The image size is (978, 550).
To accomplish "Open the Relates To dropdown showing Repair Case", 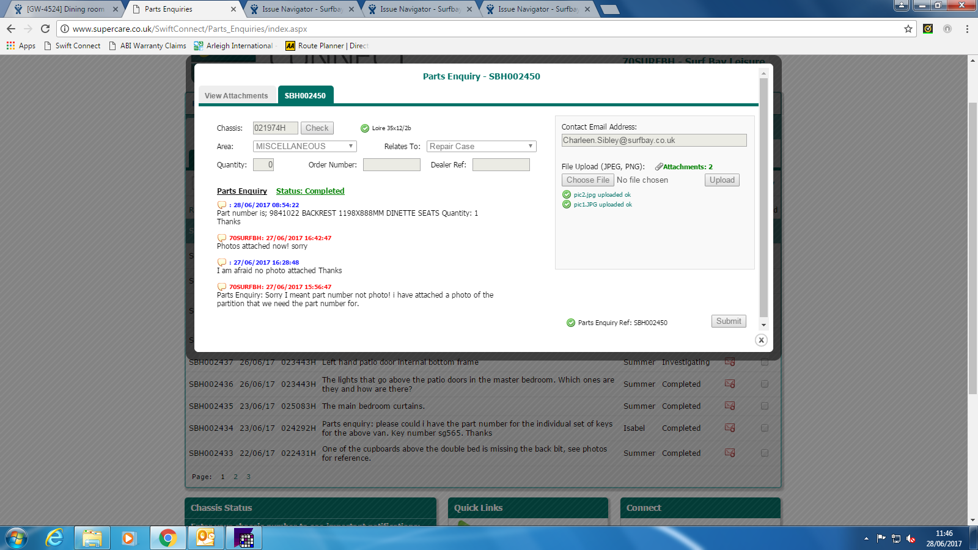I will [482, 147].
